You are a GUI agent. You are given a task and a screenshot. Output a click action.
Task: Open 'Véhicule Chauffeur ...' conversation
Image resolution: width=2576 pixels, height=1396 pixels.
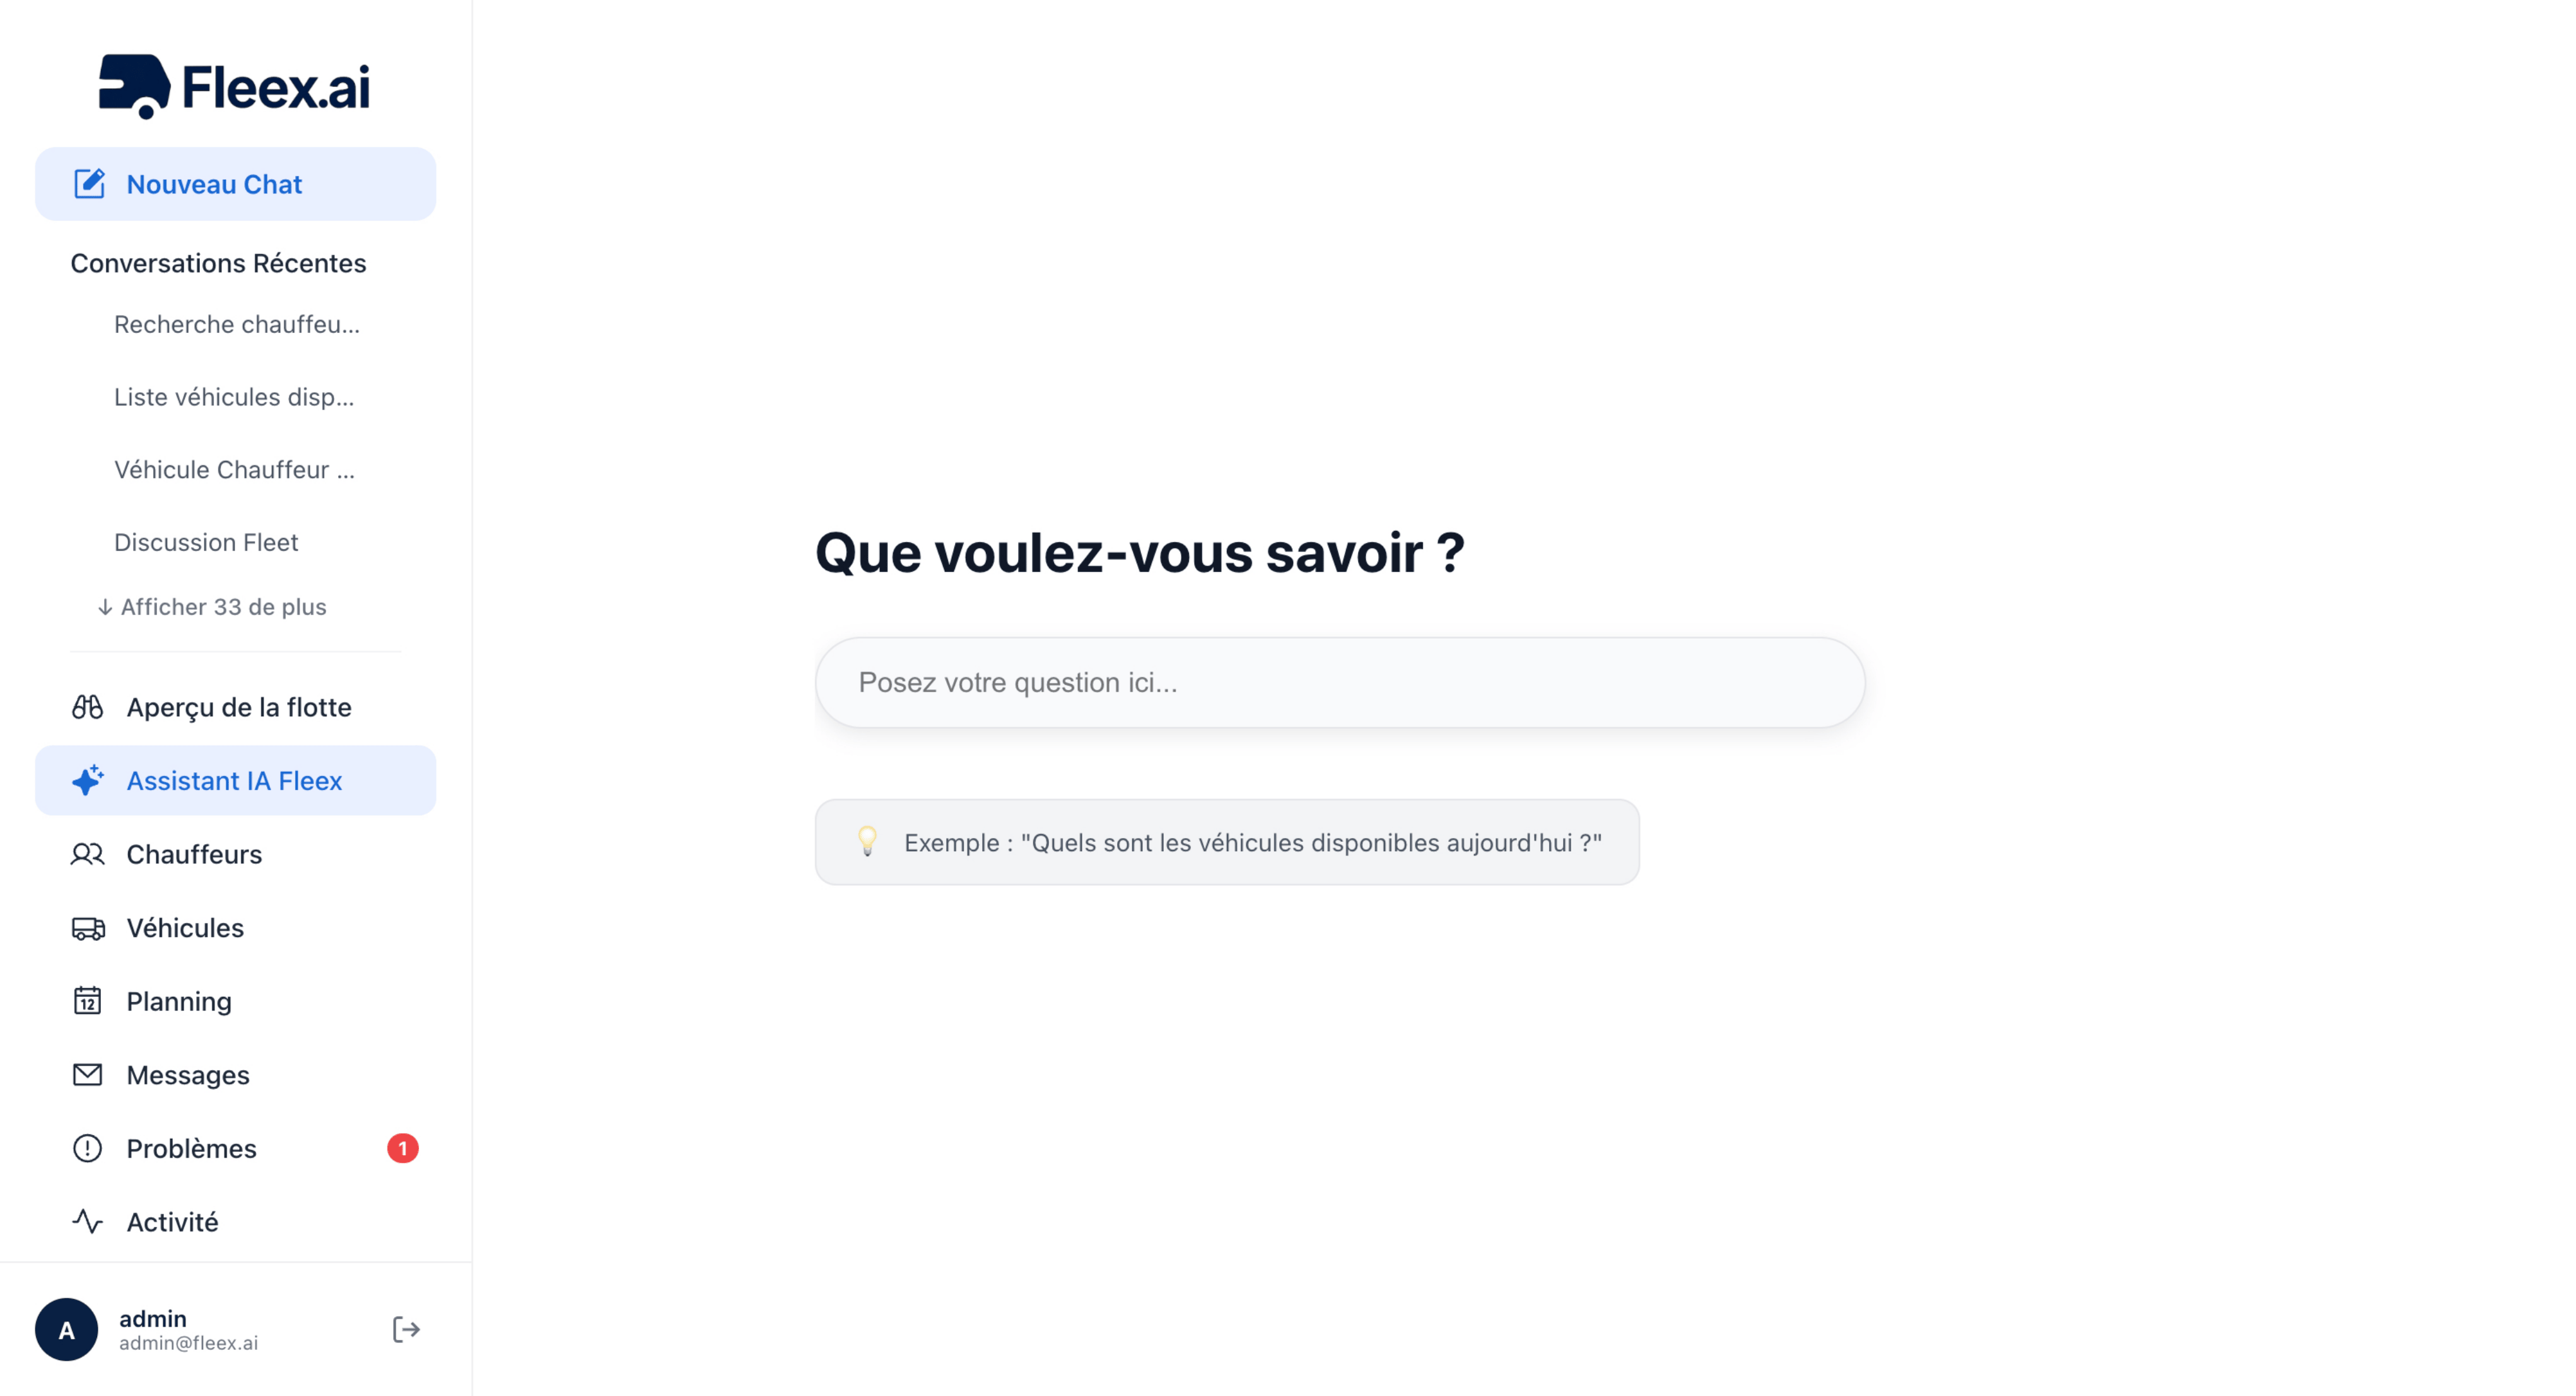click(x=234, y=469)
